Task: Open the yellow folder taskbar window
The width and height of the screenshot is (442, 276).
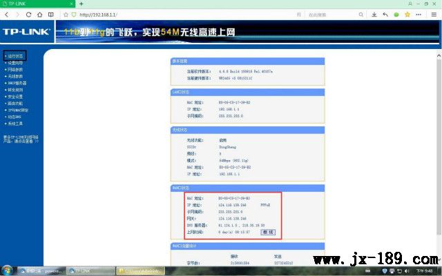Action: [x=140, y=271]
